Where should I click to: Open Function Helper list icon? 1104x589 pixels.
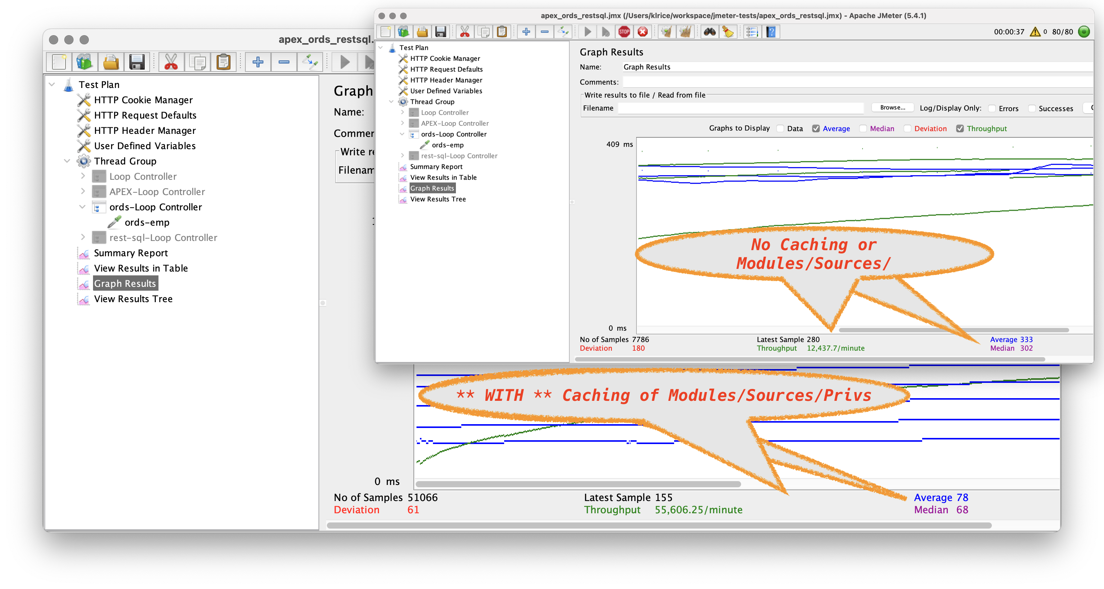coord(752,32)
